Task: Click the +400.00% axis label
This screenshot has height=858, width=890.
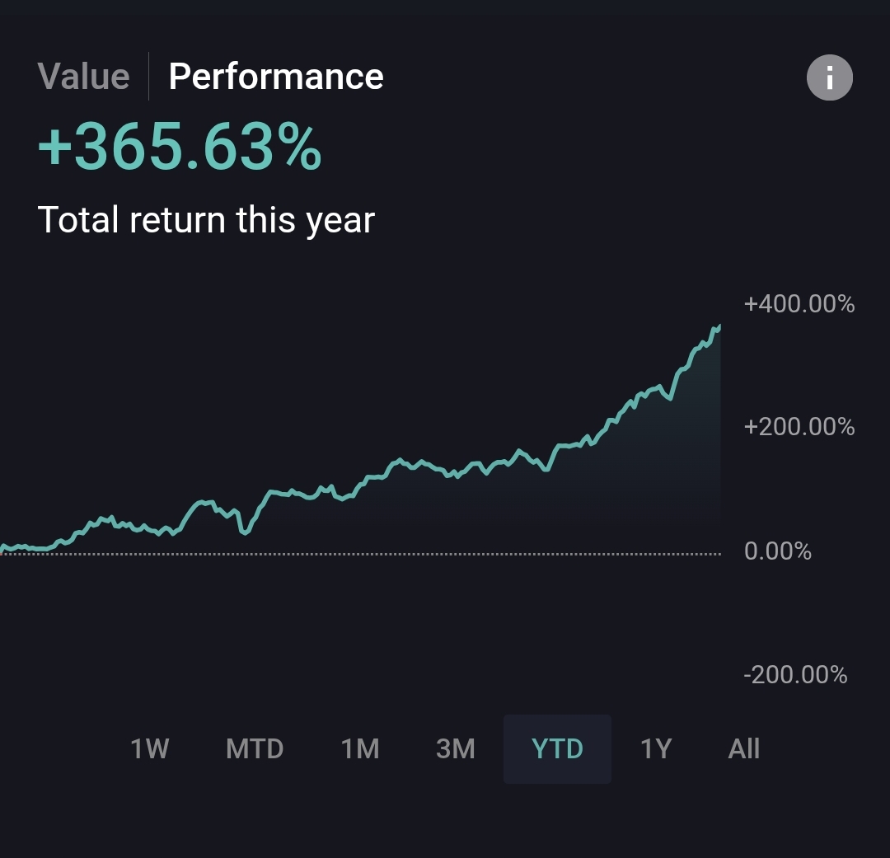Action: [799, 304]
